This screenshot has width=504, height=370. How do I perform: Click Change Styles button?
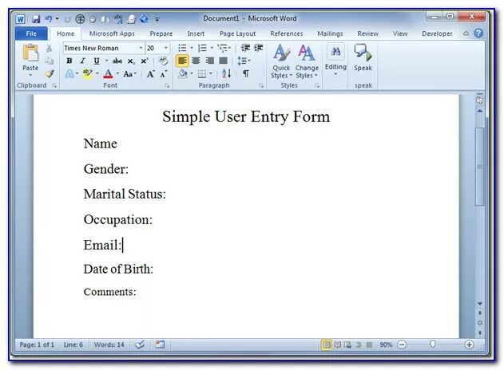(x=307, y=61)
